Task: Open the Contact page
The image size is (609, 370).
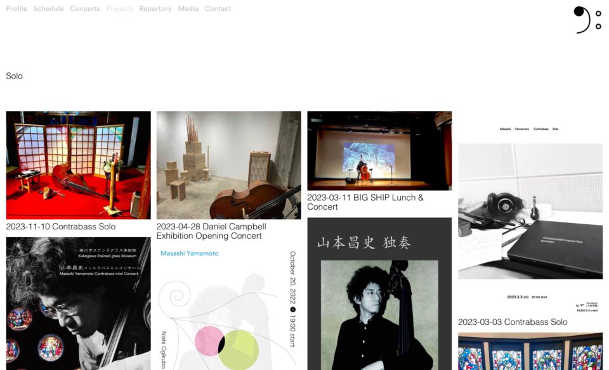Action: pyautogui.click(x=218, y=9)
